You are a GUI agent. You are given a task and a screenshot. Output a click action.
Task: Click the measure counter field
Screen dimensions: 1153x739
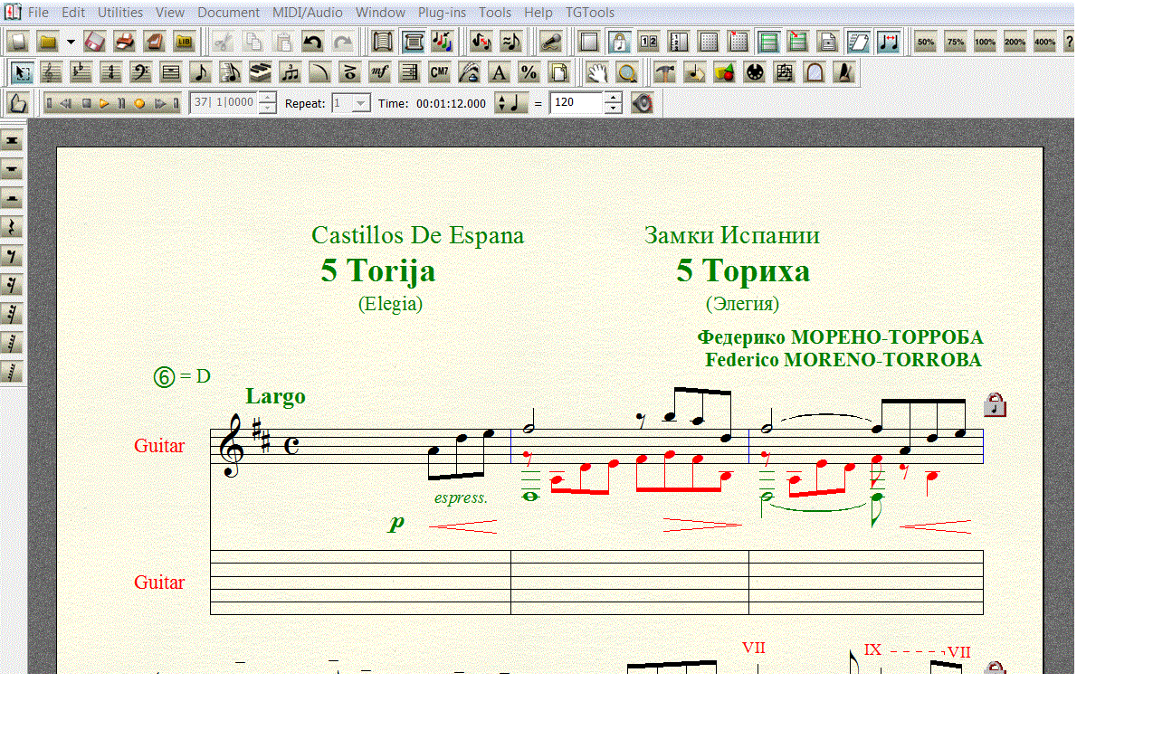[224, 103]
